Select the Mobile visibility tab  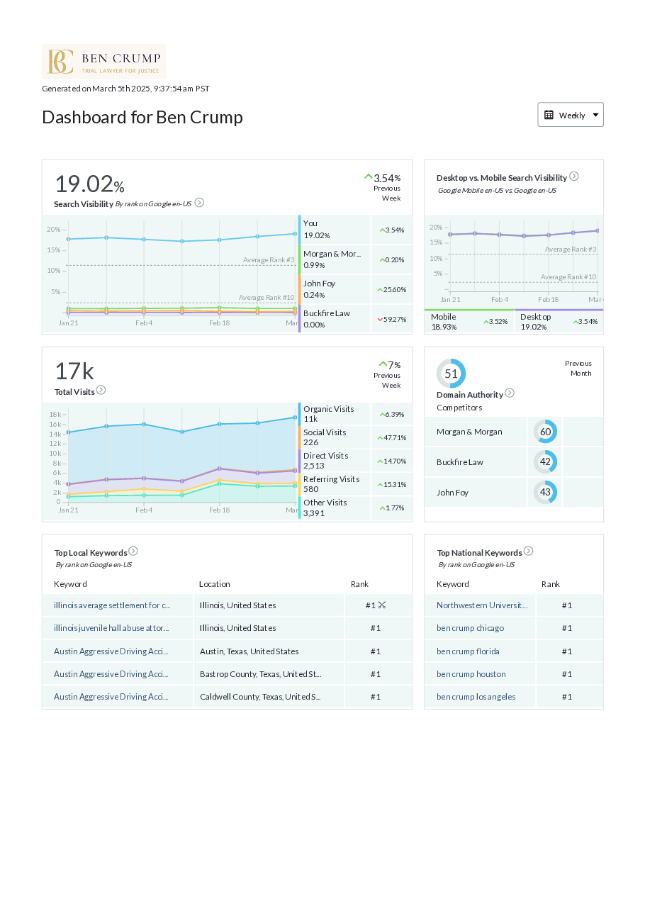point(469,322)
